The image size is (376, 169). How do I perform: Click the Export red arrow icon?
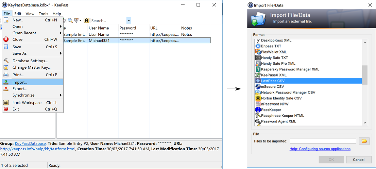click(6, 89)
